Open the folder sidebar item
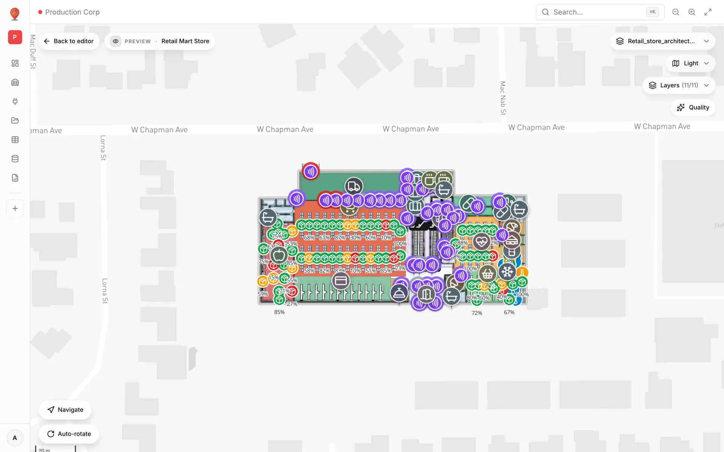 point(15,121)
